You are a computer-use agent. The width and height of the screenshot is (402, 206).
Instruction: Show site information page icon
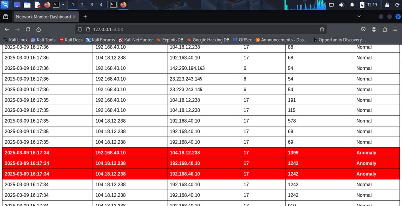click(88, 29)
